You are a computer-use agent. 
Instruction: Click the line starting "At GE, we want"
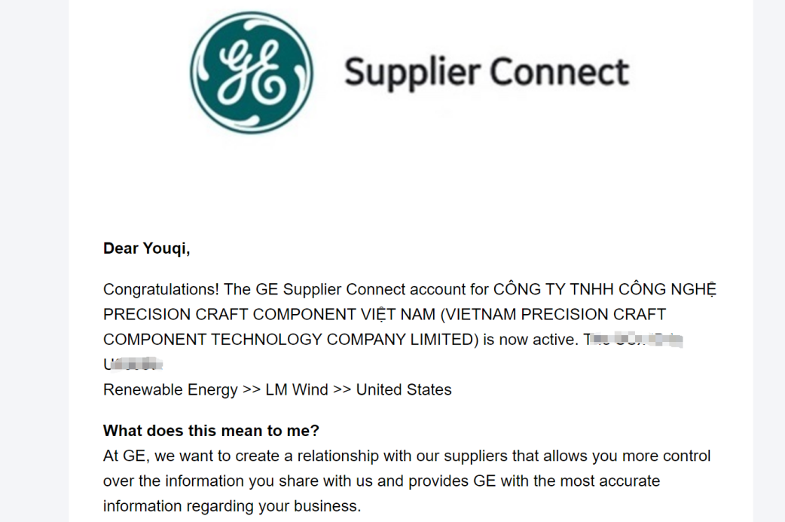pyautogui.click(x=407, y=456)
